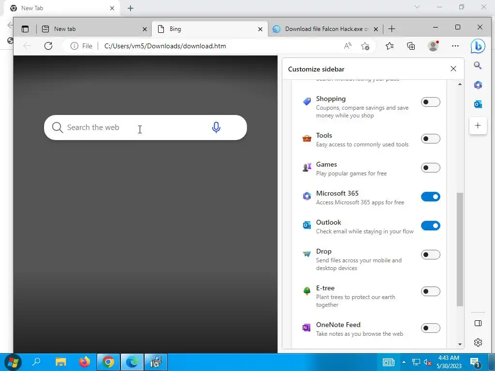This screenshot has width=495, height=371.
Task: Open sidebar settings gear icon
Action: point(478,342)
